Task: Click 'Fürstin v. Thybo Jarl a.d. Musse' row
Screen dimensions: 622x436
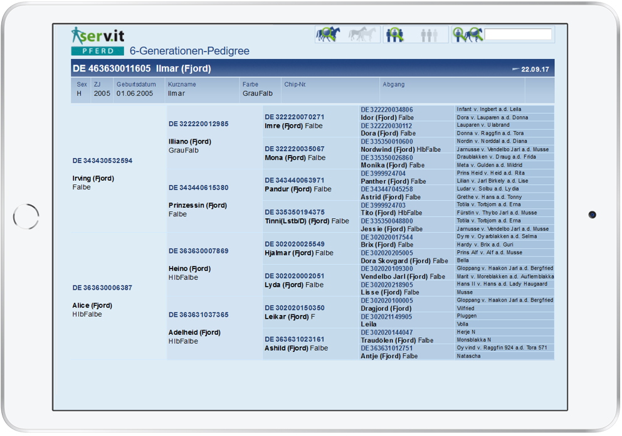Action: (x=504, y=213)
